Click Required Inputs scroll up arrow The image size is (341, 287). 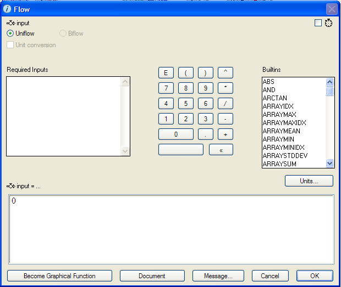[x=125, y=82]
